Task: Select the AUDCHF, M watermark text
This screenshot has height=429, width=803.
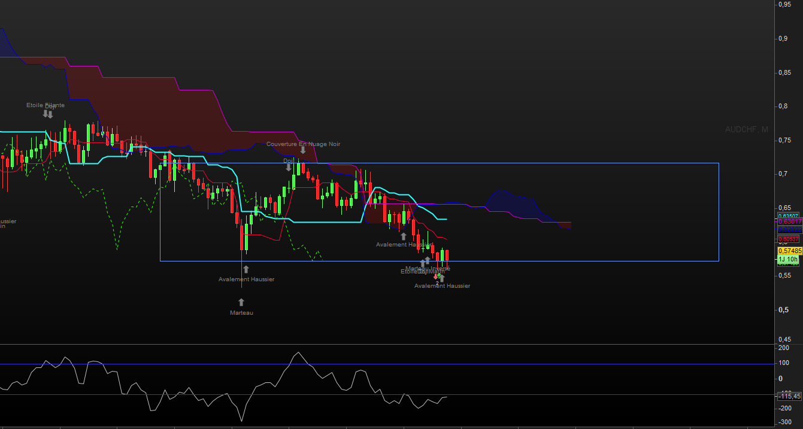Action: coord(746,129)
